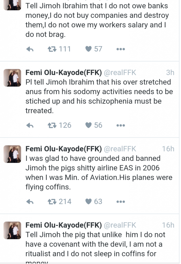Open the tweet about covenant with the devil
This screenshot has width=181, height=264.
pos(95,244)
